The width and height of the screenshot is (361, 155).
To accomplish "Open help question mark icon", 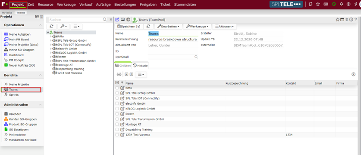I will [x=356, y=19].
